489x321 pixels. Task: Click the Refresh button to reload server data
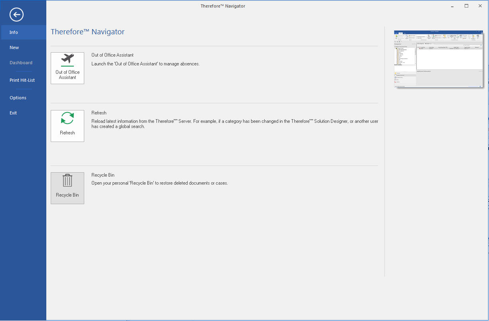tap(67, 126)
